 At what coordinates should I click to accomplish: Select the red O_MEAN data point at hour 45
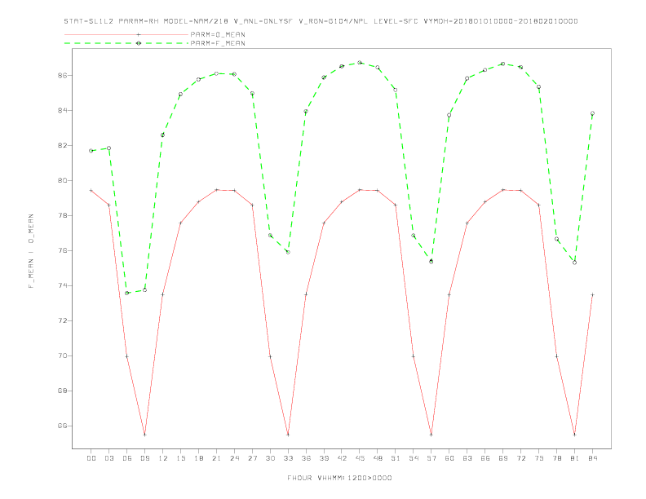(360, 190)
